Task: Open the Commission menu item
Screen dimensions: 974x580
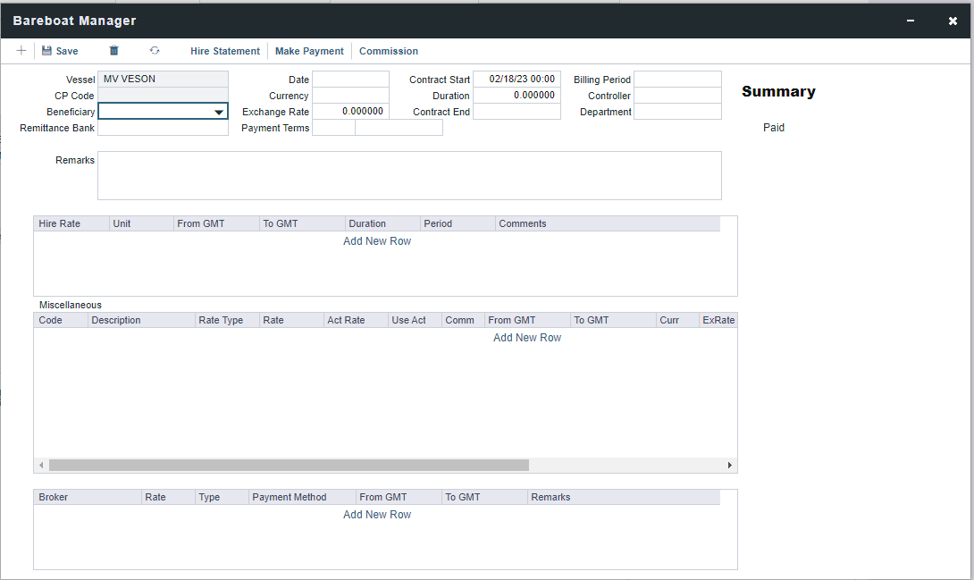Action: coord(389,51)
